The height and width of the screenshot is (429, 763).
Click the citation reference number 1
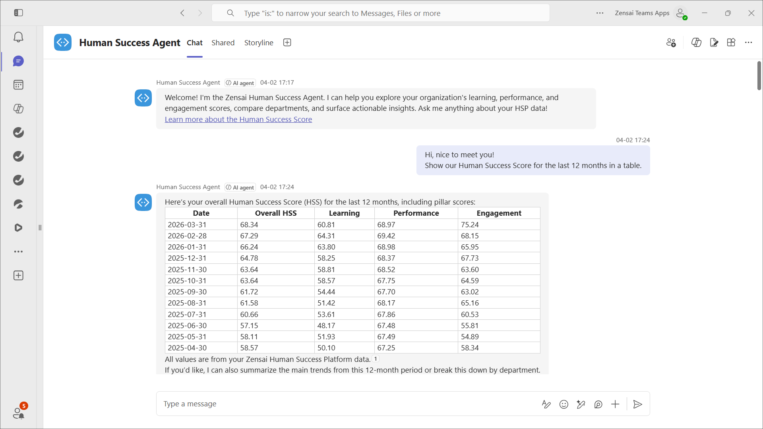coord(376,359)
